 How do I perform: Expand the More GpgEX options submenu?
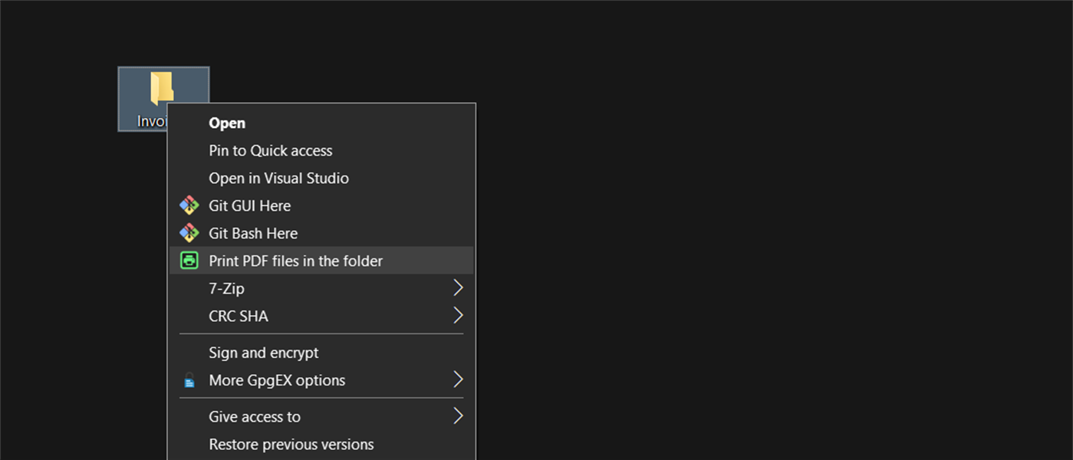pyautogui.click(x=457, y=379)
